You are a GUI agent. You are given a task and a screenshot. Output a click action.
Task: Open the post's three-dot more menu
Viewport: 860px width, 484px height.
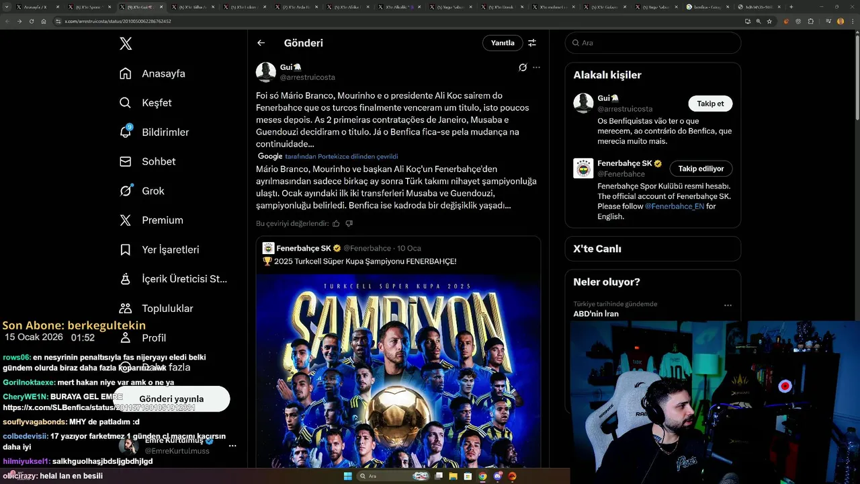pos(536,67)
